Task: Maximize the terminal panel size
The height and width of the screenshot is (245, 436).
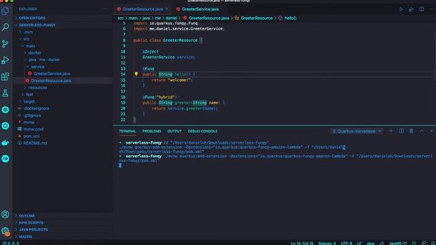Action: (422, 131)
